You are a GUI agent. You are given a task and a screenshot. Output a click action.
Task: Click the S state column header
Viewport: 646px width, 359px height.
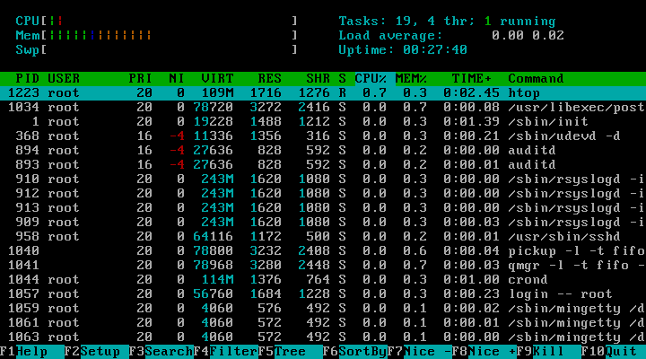point(343,79)
